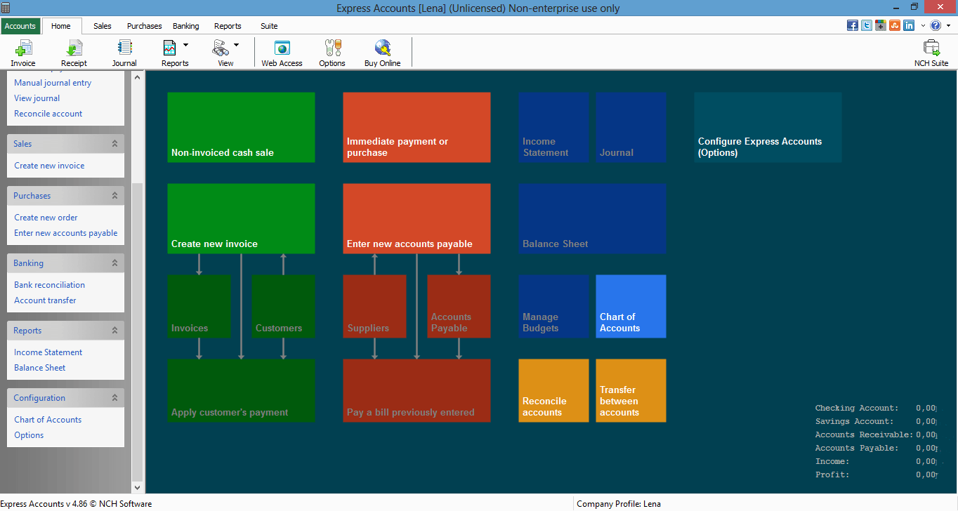Open the Reports toolbar dropdown arrow
The height and width of the screenshot is (511, 958).
pyautogui.click(x=186, y=45)
